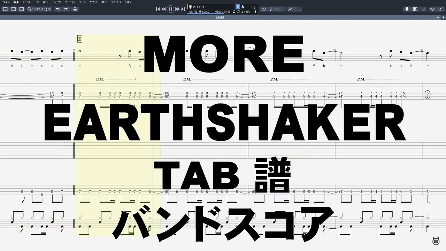Select the line-in audio icon
Image resolution: width=446 pixels, height=251 pixels.
click(x=440, y=9)
